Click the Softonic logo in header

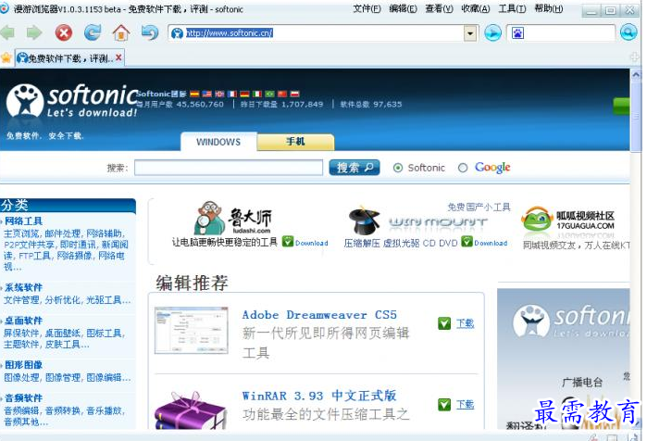[x=71, y=100]
